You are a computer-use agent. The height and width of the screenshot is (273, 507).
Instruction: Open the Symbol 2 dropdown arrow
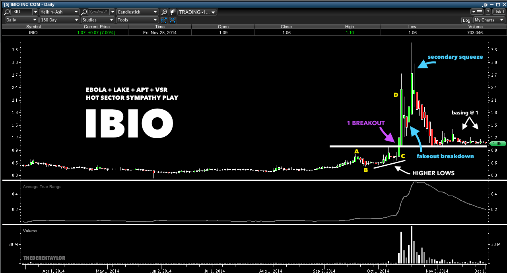coord(113,12)
